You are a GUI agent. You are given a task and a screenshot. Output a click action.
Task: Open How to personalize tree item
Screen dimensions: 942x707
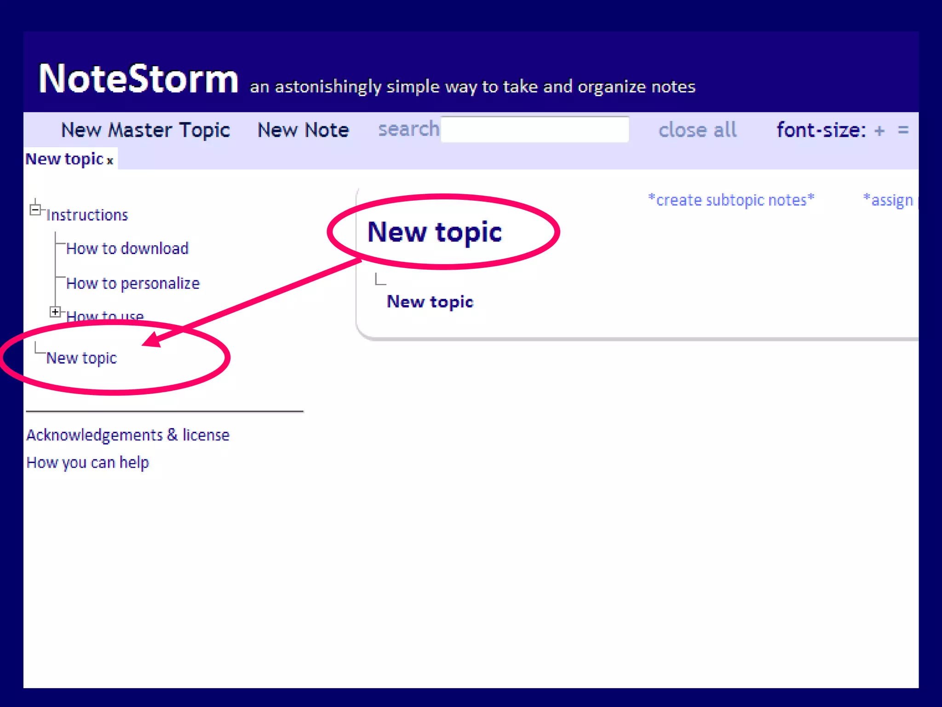[x=133, y=284]
